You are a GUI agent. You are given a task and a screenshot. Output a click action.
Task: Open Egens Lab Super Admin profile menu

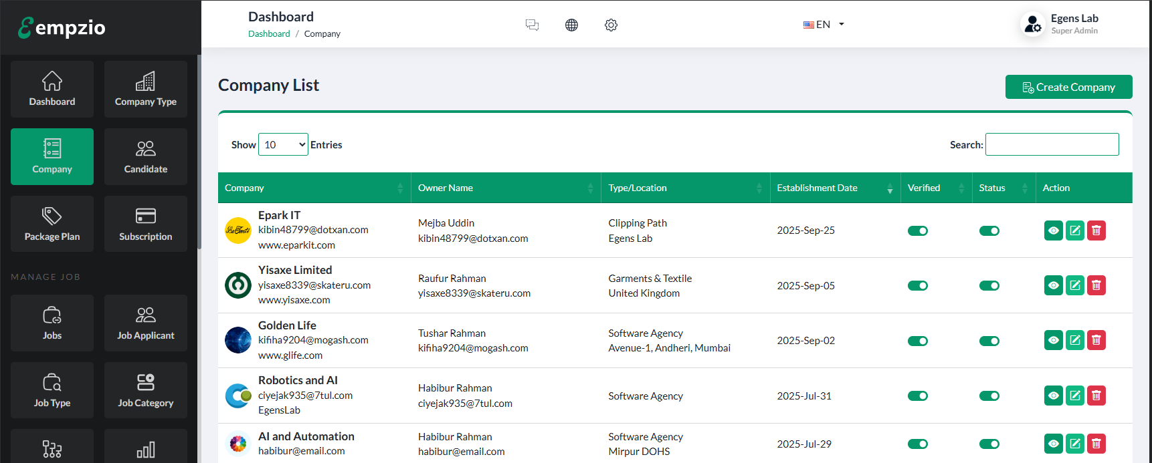[x=1060, y=24]
